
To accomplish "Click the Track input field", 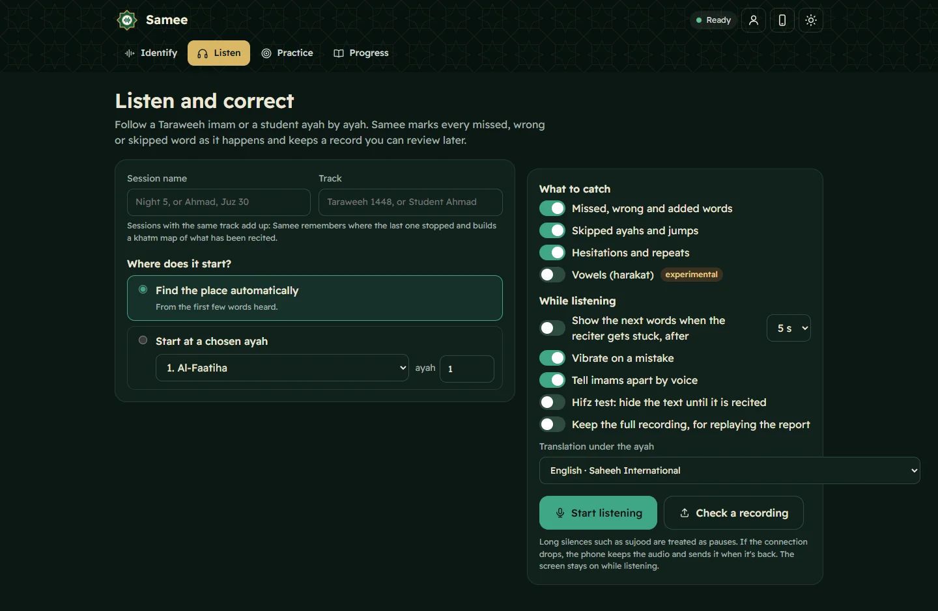I will click(410, 202).
